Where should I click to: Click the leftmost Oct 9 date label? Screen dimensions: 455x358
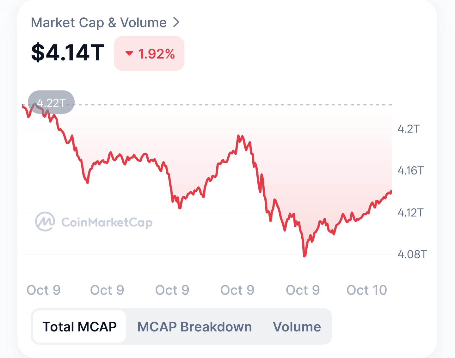coord(44,290)
